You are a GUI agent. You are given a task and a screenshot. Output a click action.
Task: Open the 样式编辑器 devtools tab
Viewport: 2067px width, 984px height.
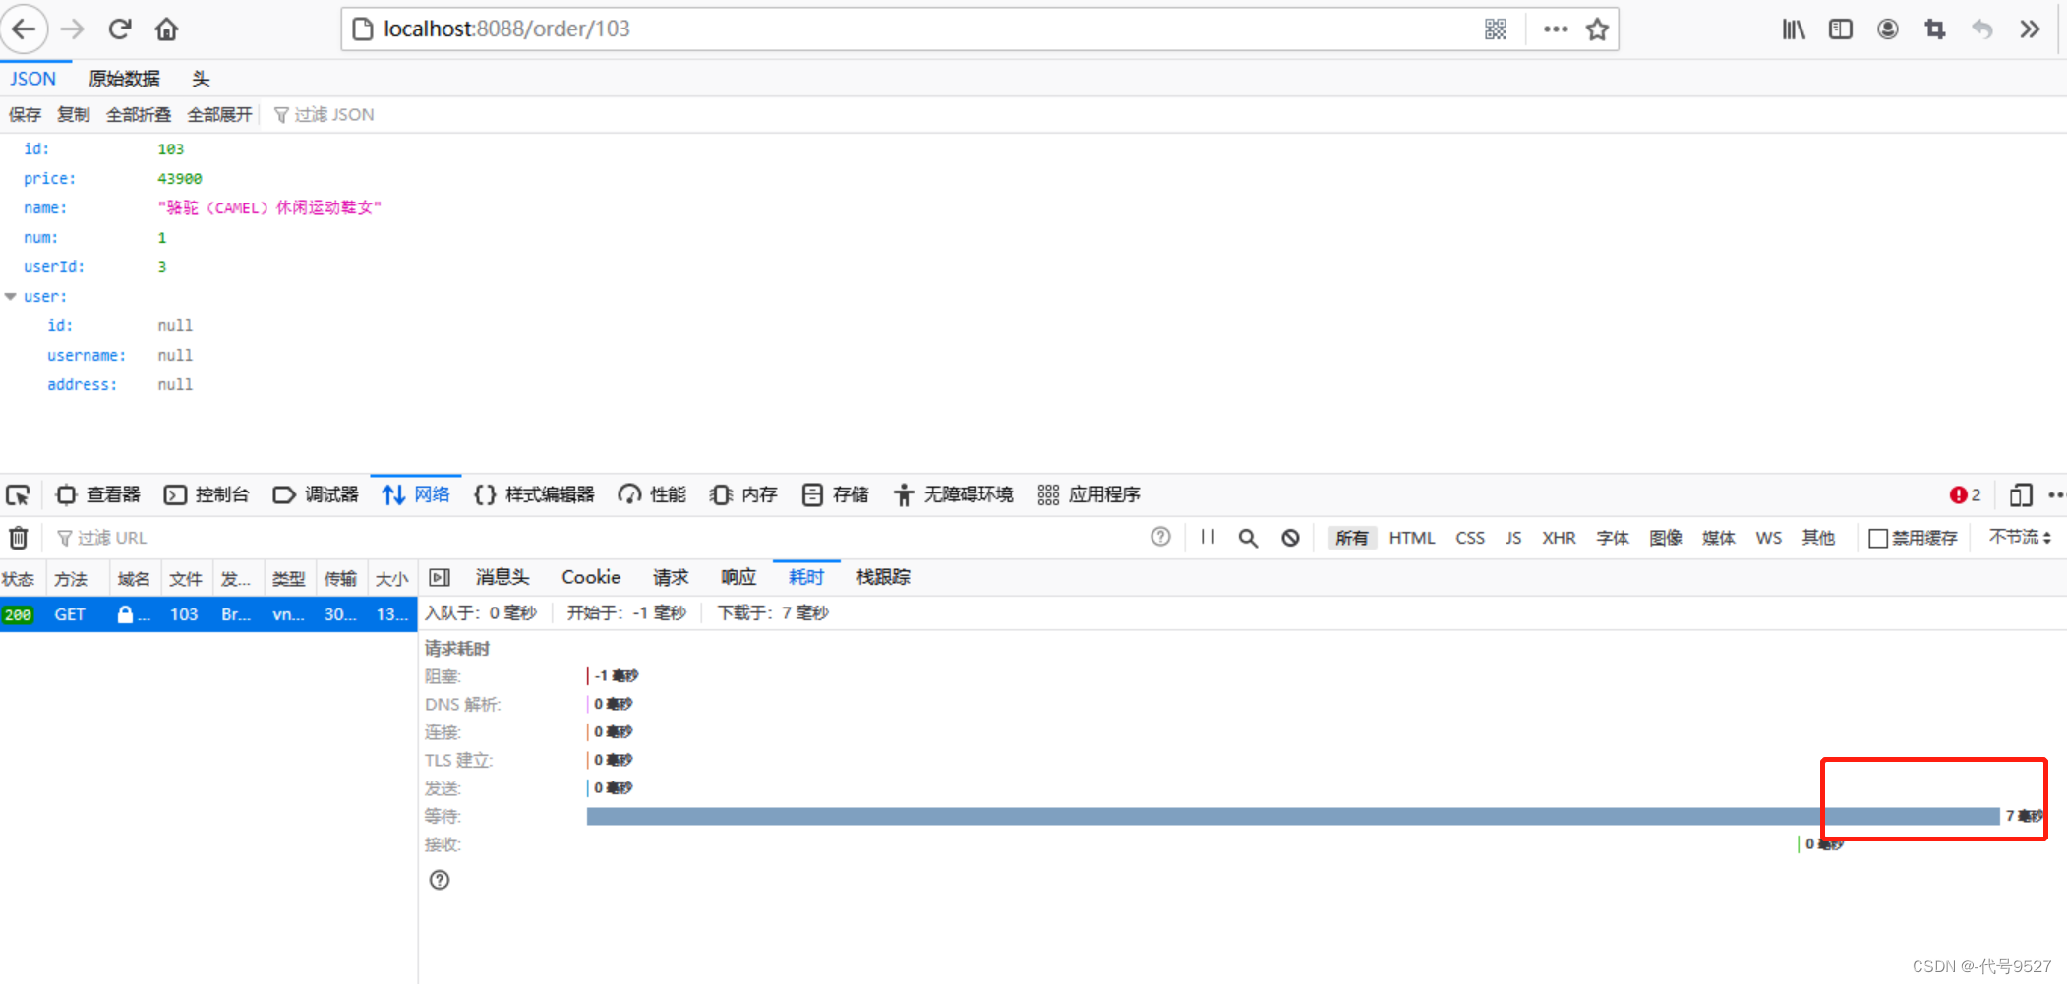coord(535,494)
